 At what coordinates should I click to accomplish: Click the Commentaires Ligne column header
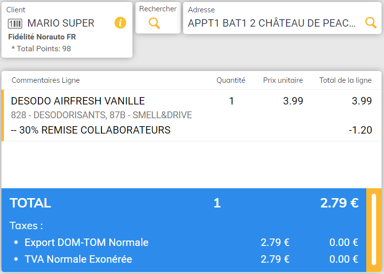(45, 80)
